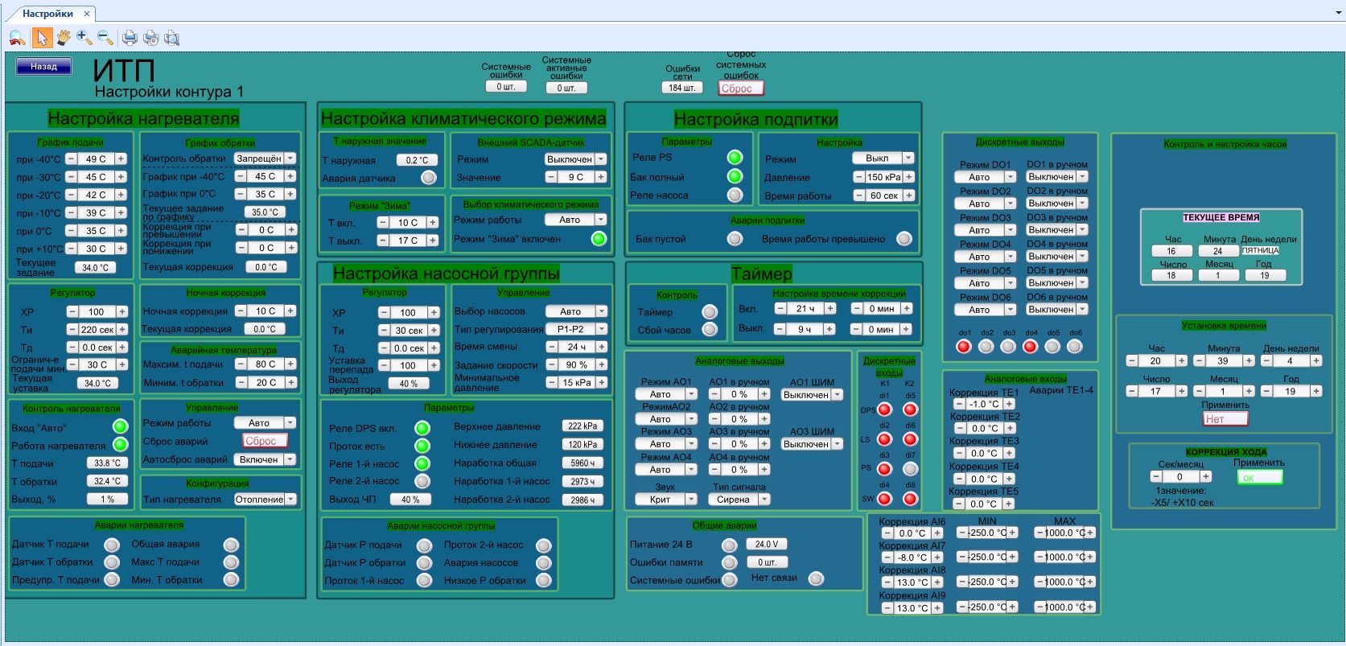Click Сброс for system errors

tap(740, 88)
